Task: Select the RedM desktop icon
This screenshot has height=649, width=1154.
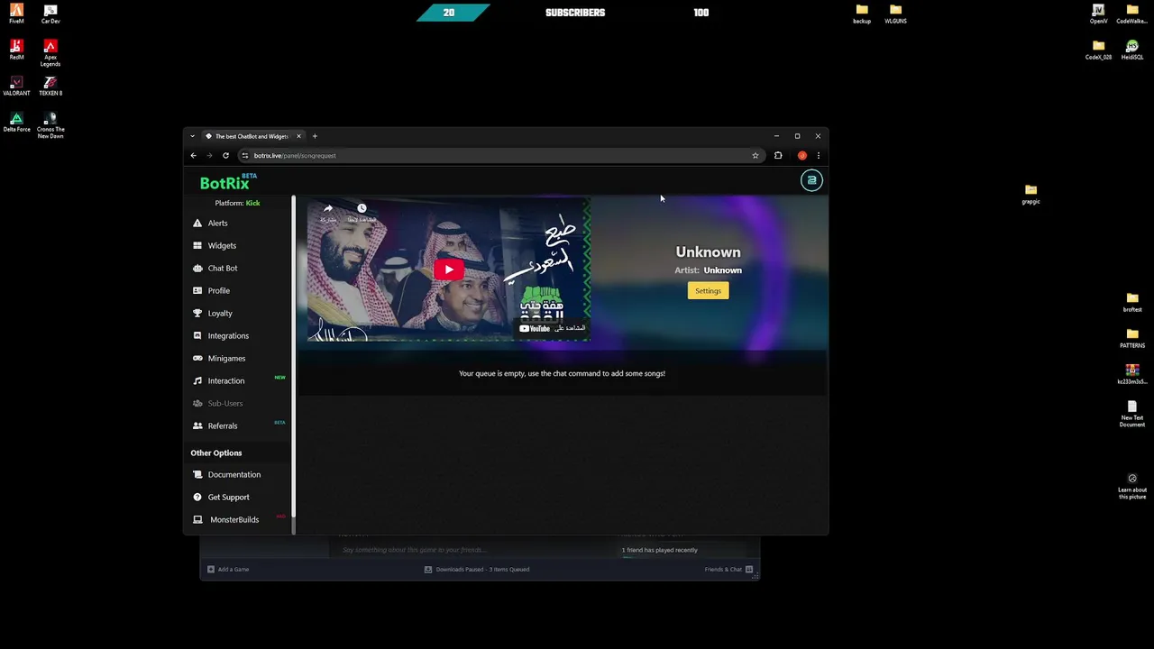Action: [16, 50]
